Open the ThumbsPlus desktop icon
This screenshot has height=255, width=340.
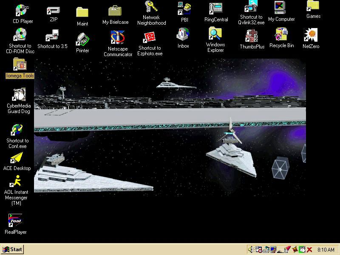point(252,36)
